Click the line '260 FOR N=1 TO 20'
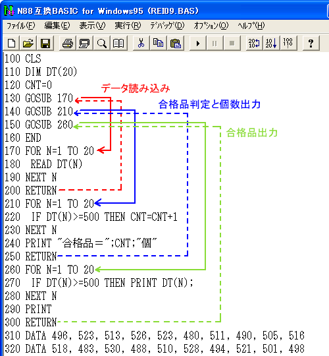 pyautogui.click(x=49, y=269)
